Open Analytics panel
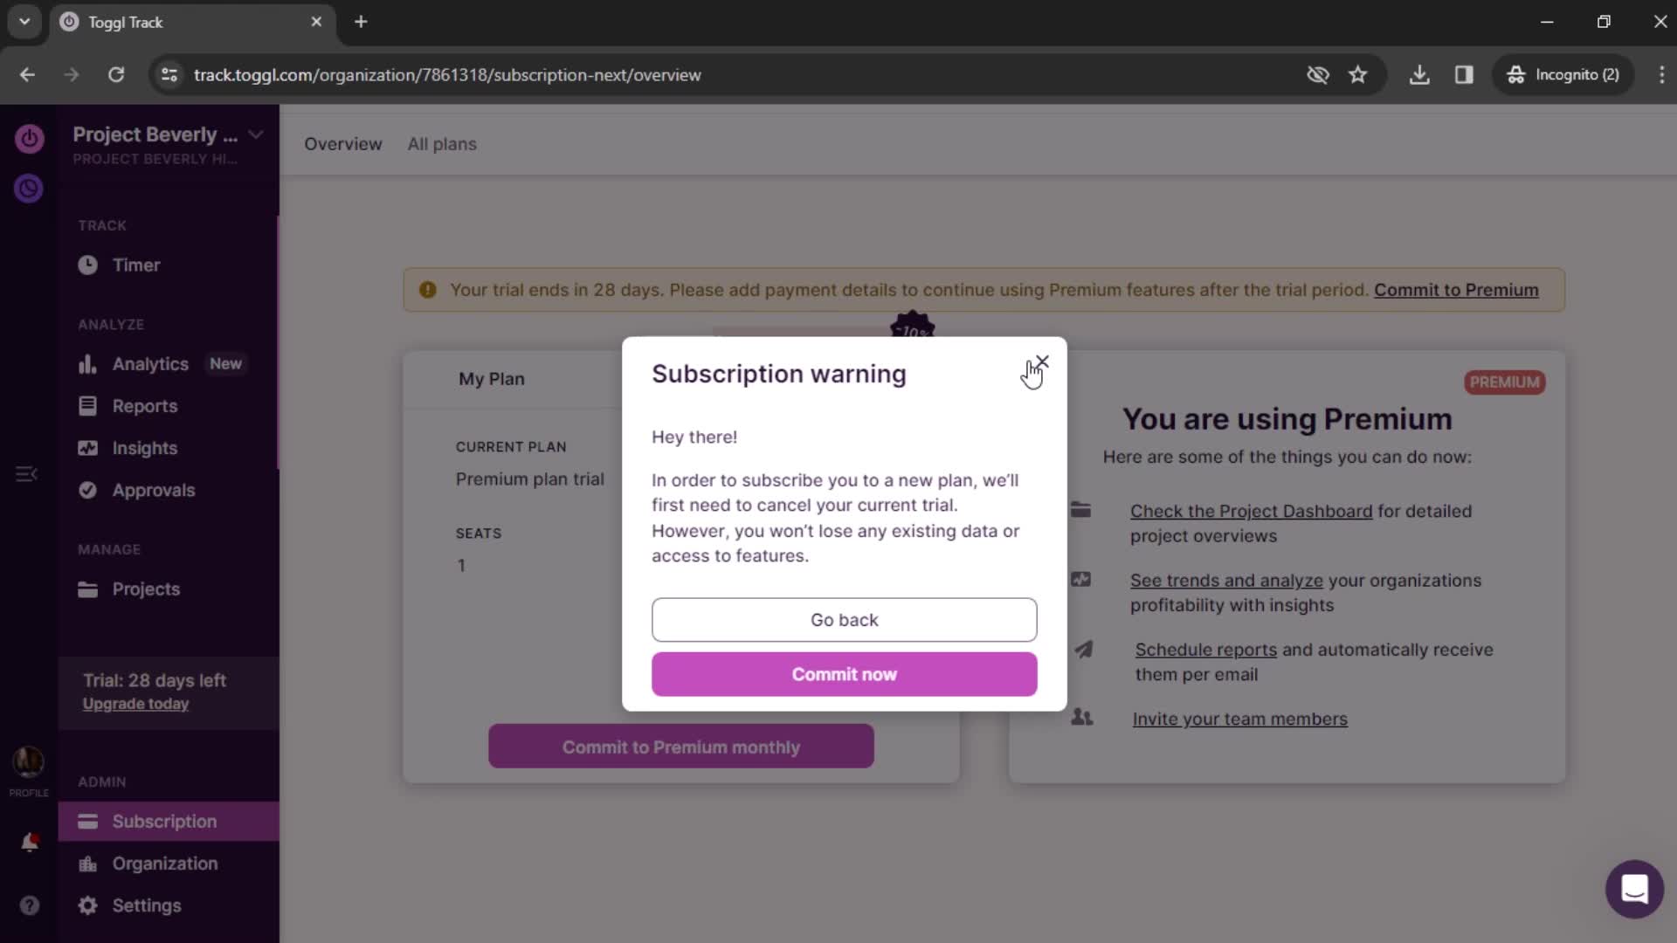1677x943 pixels. click(151, 364)
